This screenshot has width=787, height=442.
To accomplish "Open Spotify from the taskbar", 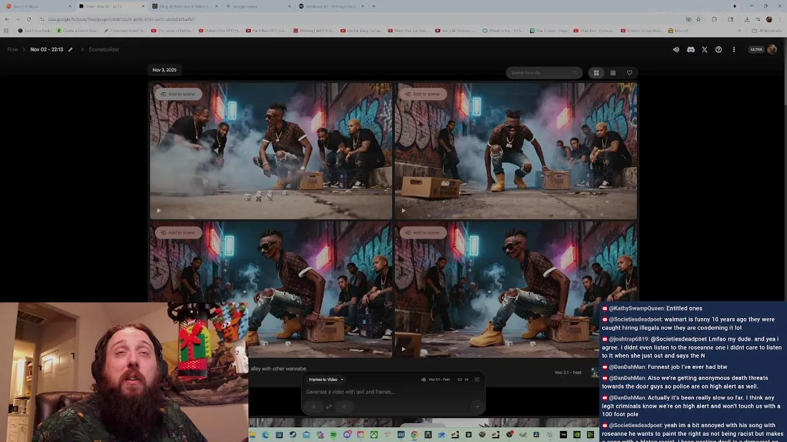I will point(333,435).
